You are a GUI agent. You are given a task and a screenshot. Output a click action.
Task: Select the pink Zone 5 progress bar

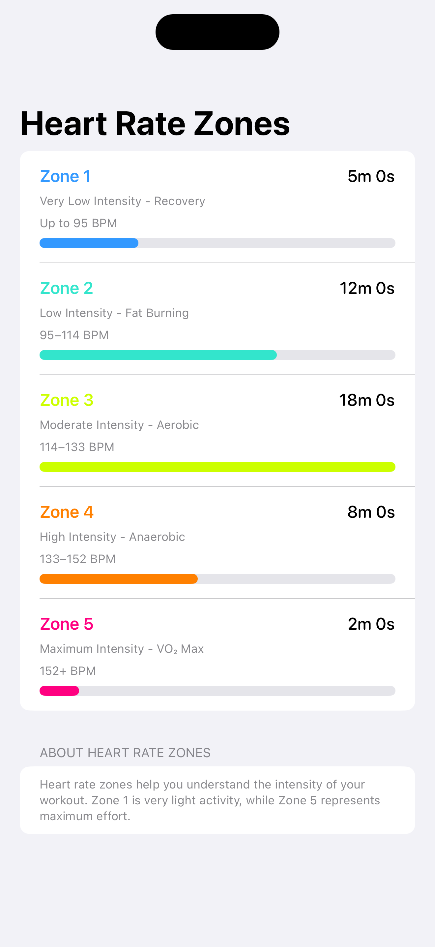(217, 690)
